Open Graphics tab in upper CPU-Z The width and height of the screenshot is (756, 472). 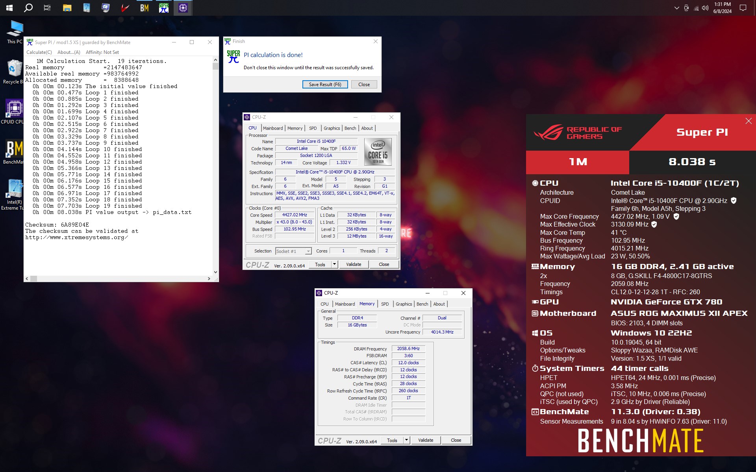coord(332,128)
